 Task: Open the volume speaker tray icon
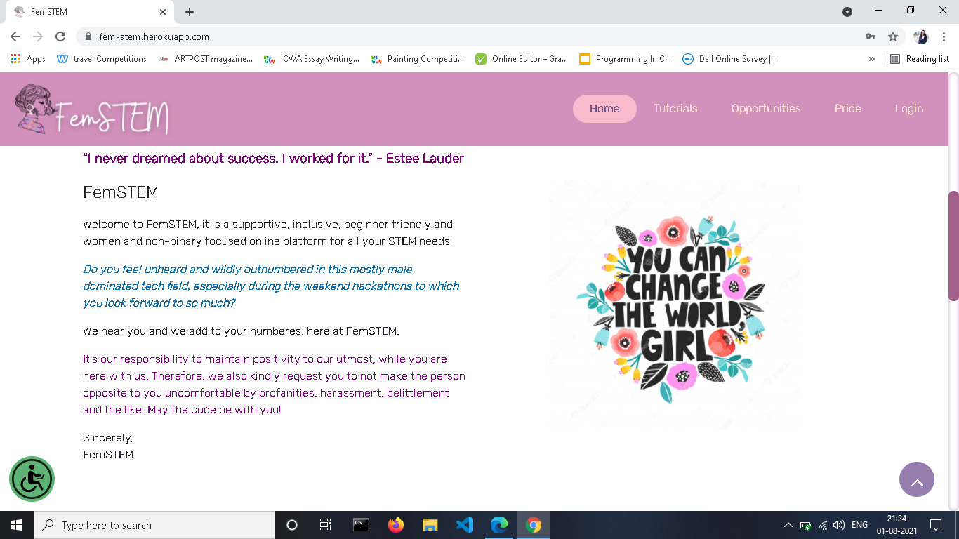(x=839, y=525)
